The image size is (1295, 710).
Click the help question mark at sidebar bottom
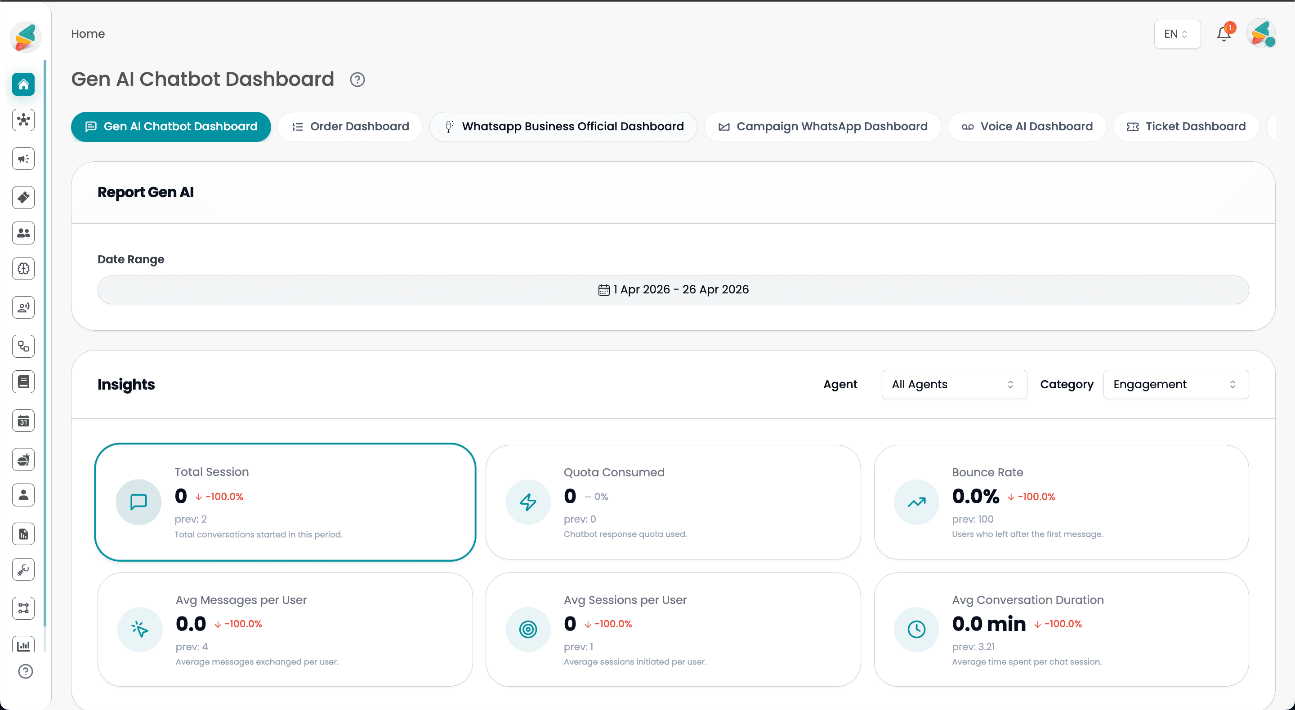click(25, 672)
